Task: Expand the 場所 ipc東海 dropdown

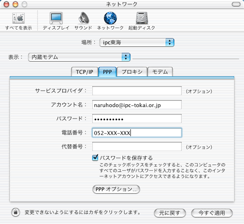Action: [137, 43]
